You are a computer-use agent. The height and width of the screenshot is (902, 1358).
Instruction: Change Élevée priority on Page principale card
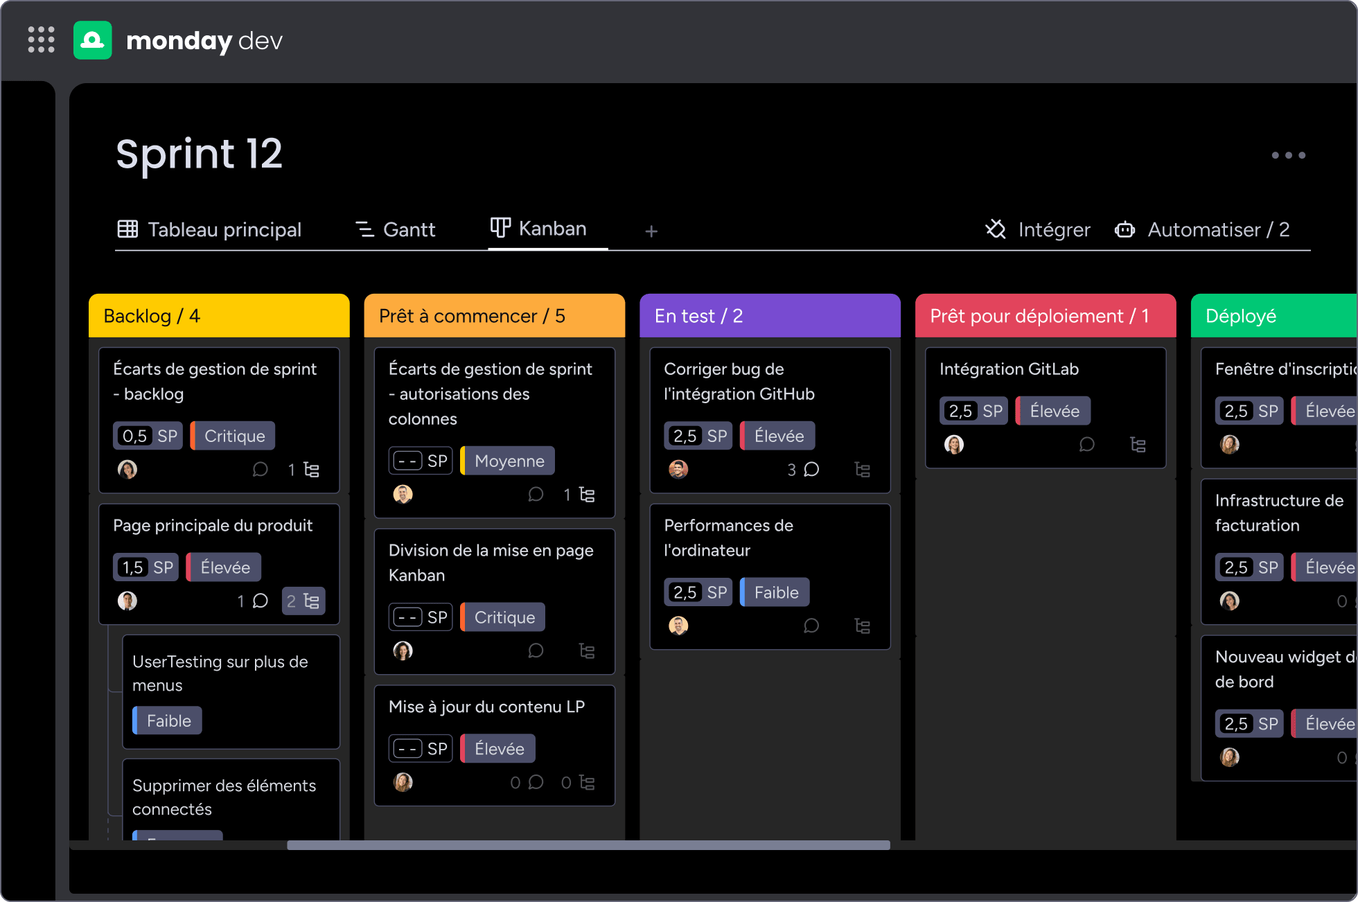tap(224, 567)
